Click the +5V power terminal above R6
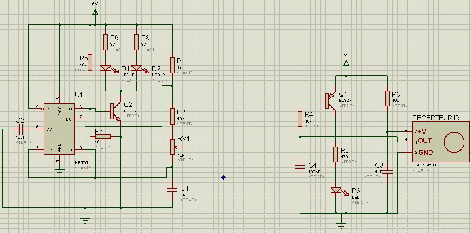471x233 pixels. coord(95,12)
